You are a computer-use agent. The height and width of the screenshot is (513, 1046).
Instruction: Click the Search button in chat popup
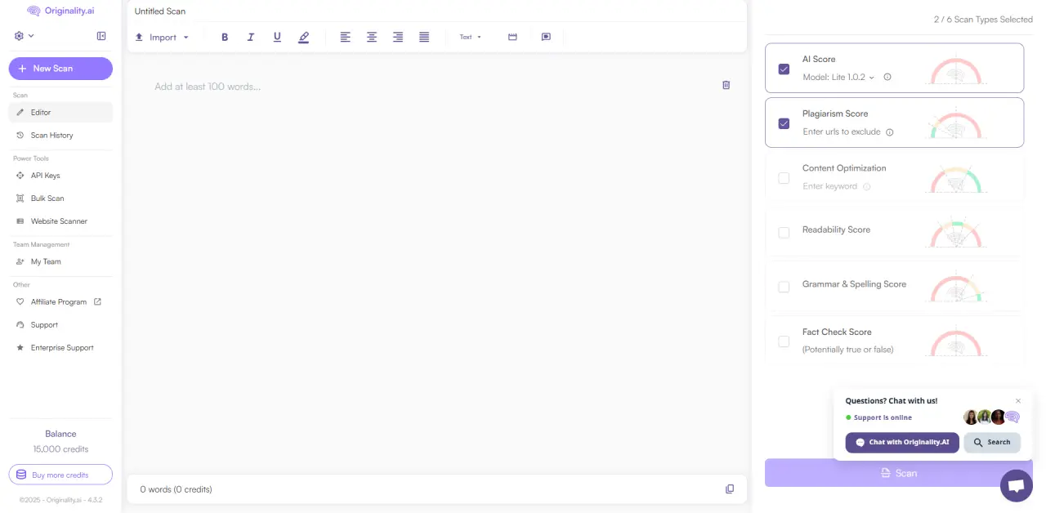(992, 442)
